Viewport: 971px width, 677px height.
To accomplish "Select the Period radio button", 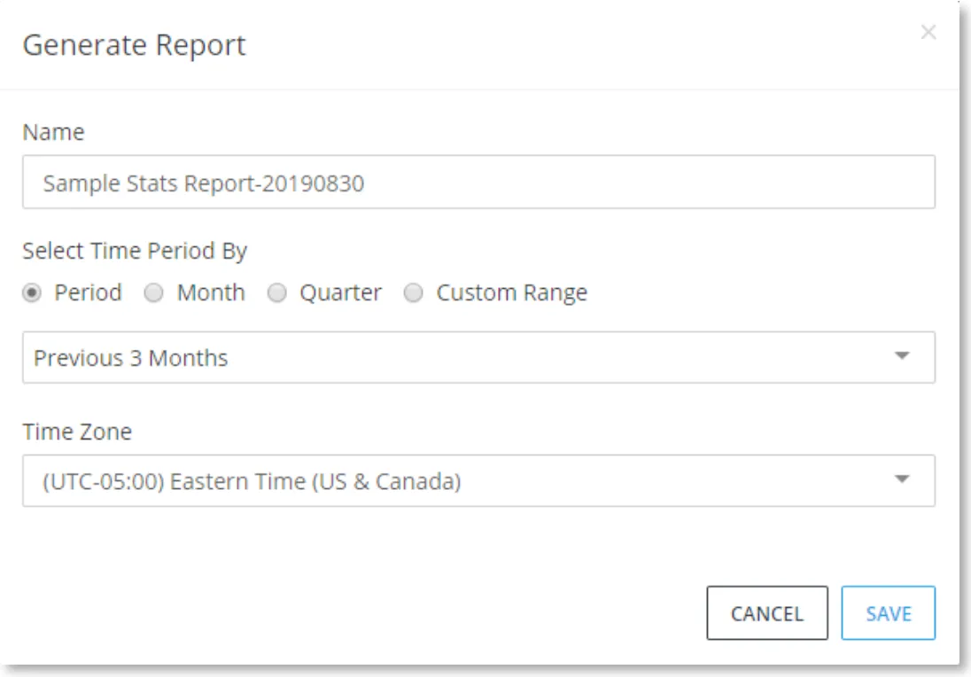I will coord(32,292).
